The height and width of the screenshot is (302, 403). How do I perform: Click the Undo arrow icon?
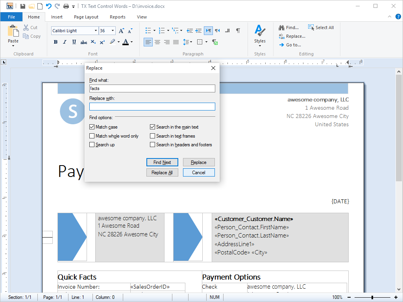(x=48, y=6)
